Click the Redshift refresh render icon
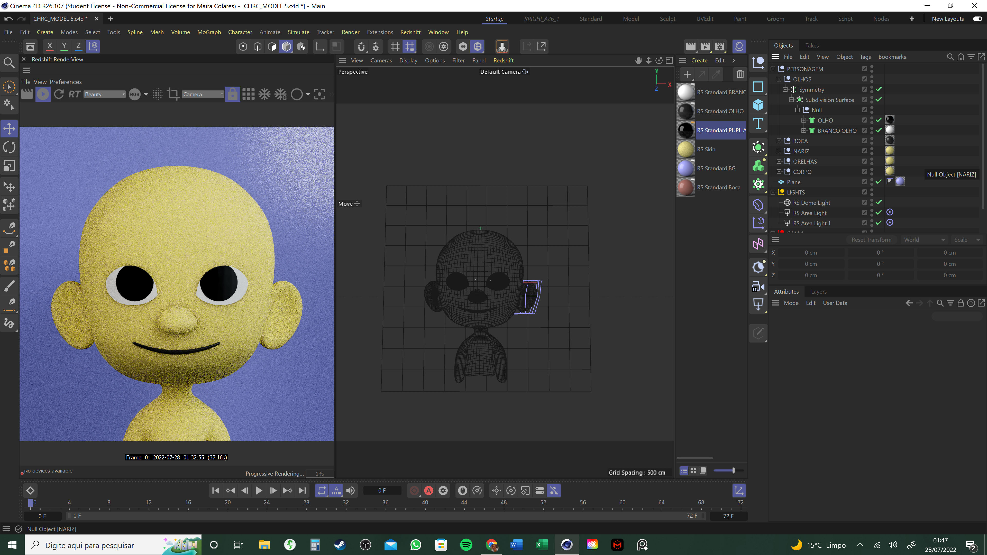The image size is (987, 555). click(59, 94)
